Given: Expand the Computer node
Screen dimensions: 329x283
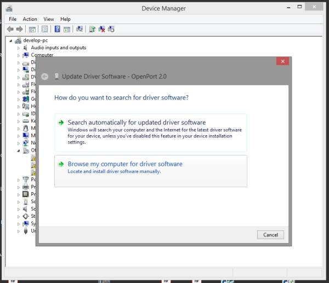Looking at the screenshot, I should [x=19, y=55].
